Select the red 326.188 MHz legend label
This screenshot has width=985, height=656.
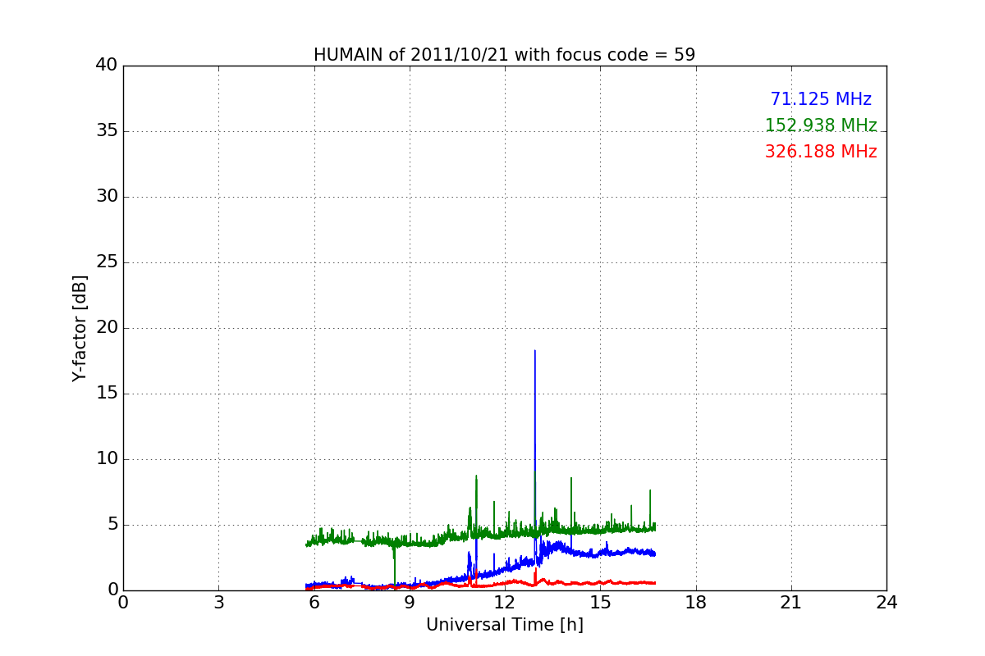[821, 152]
